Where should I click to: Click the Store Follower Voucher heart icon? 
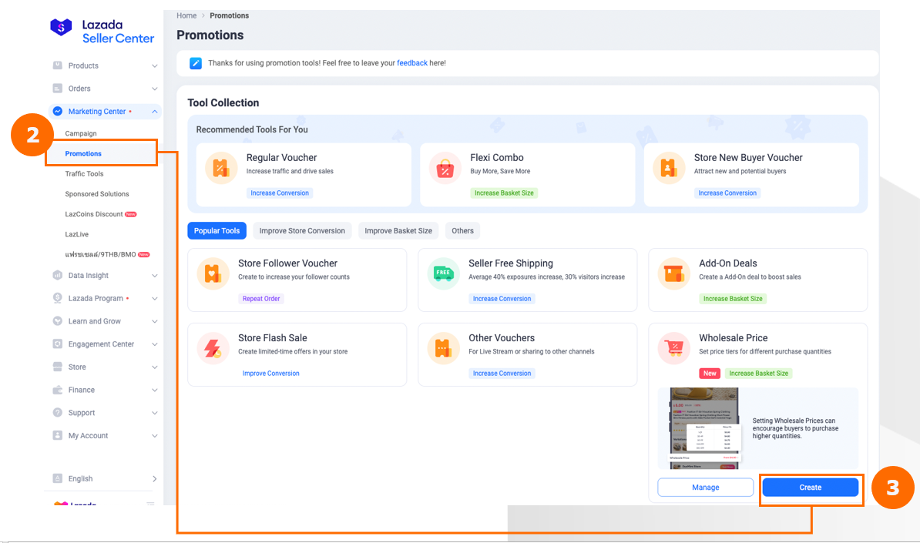(x=213, y=274)
